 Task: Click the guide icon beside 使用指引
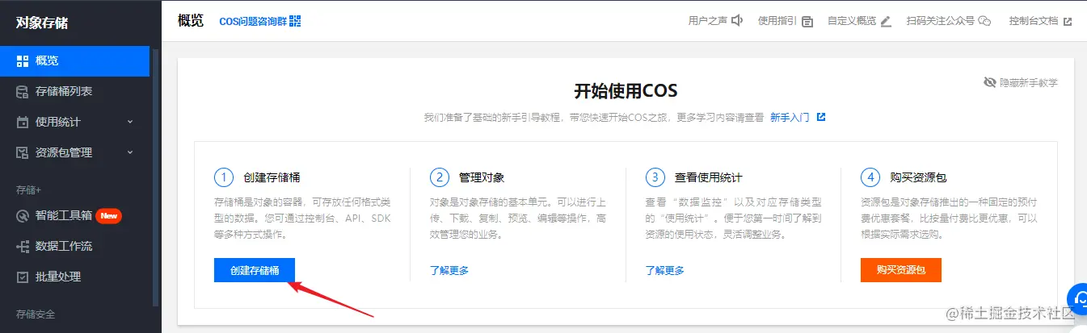pyautogui.click(x=807, y=22)
